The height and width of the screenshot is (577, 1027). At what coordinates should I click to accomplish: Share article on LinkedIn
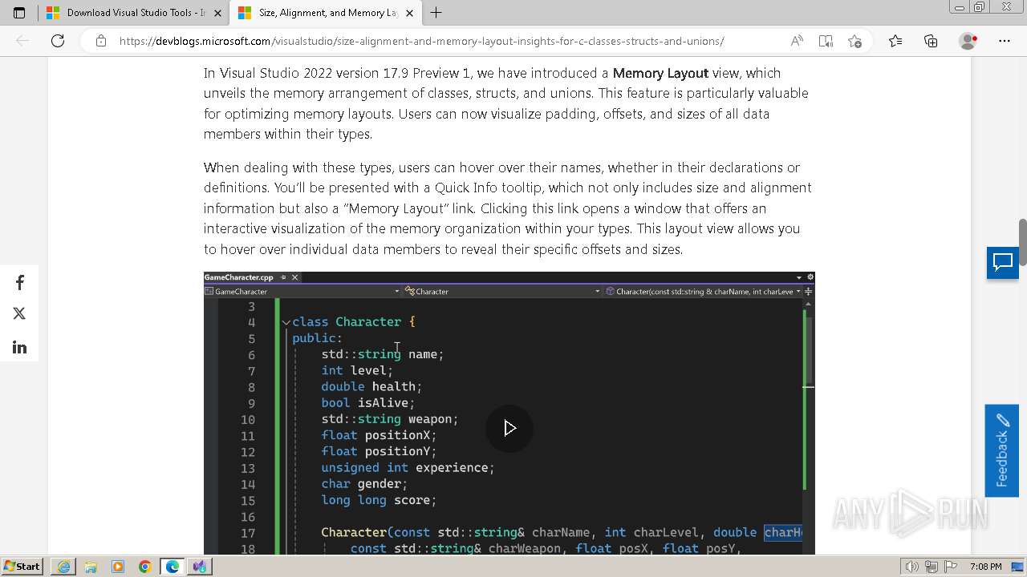pyautogui.click(x=19, y=347)
